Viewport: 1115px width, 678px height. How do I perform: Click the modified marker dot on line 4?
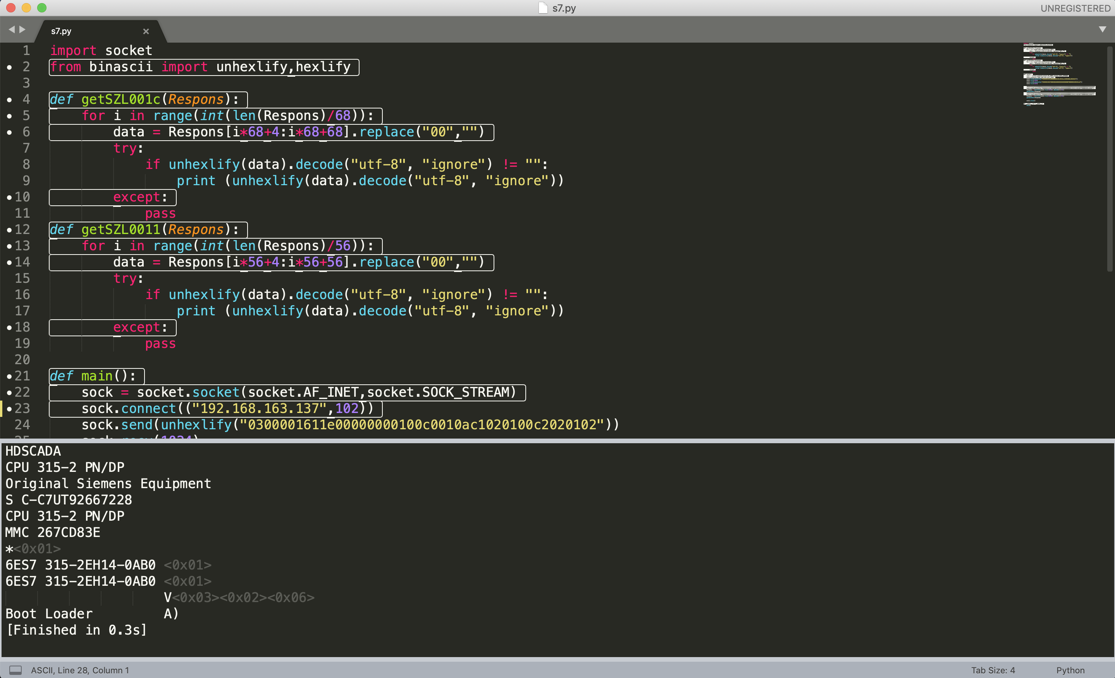10,100
